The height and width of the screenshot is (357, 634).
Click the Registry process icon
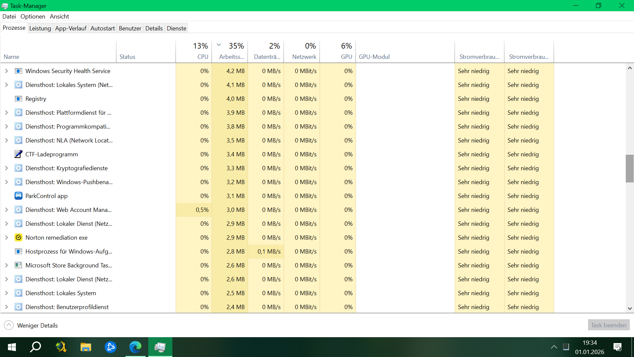(18, 99)
